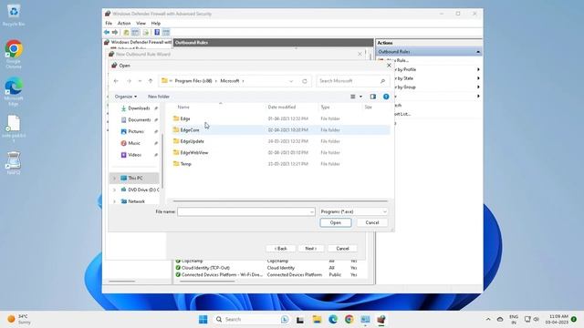This screenshot has height=328, width=584.
Task: Open the Organize dropdown menu
Action: [x=126, y=97]
